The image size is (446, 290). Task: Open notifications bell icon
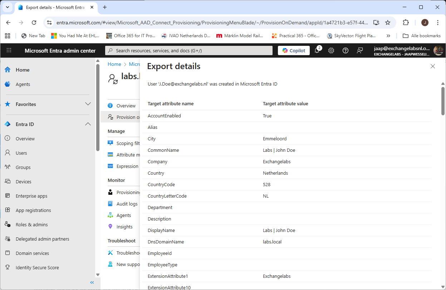point(317,50)
